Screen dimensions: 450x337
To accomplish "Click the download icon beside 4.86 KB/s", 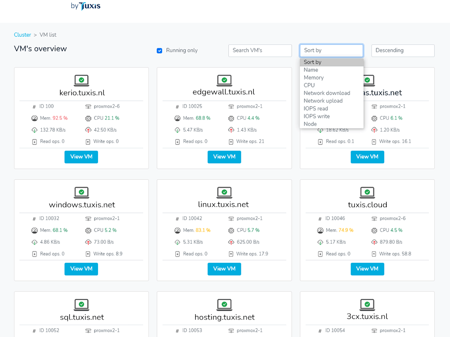I will (34, 242).
